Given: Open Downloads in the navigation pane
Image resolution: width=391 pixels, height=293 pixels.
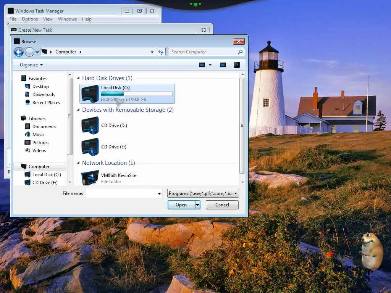Looking at the screenshot, I should coord(44,95).
